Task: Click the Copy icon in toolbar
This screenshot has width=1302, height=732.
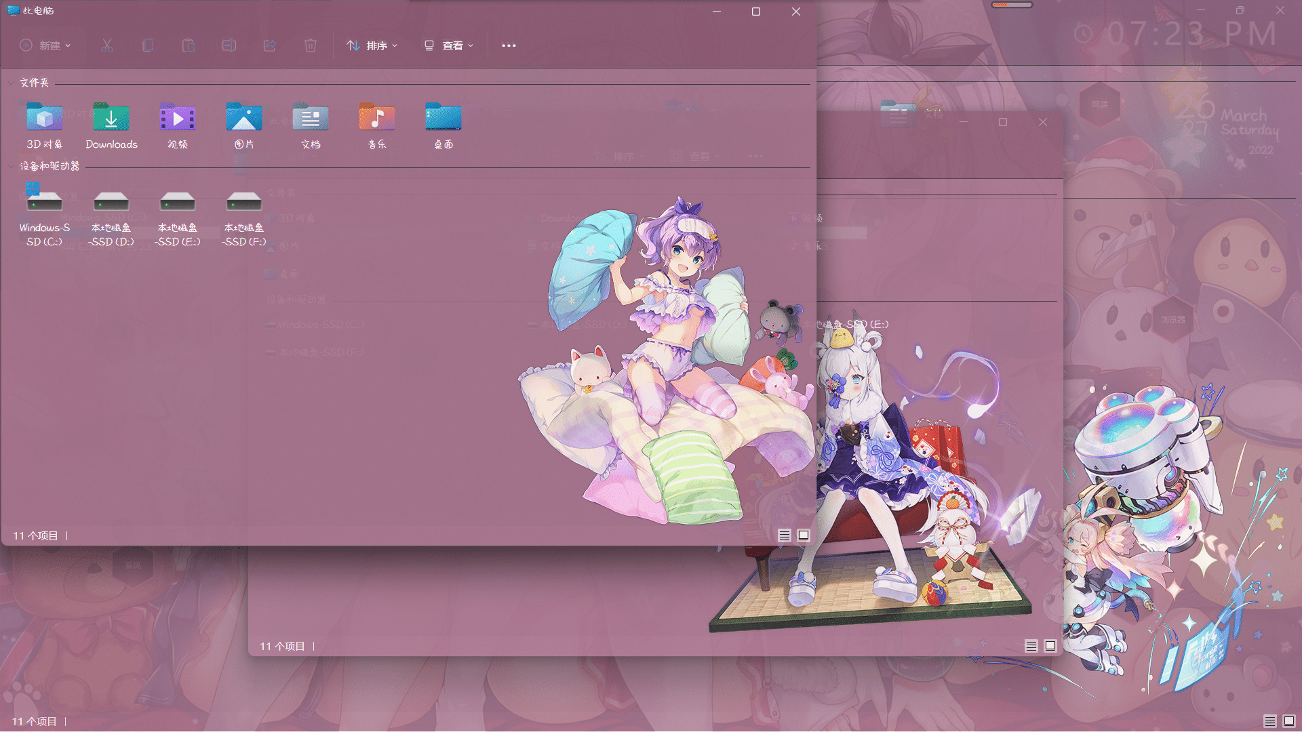Action: pos(147,45)
